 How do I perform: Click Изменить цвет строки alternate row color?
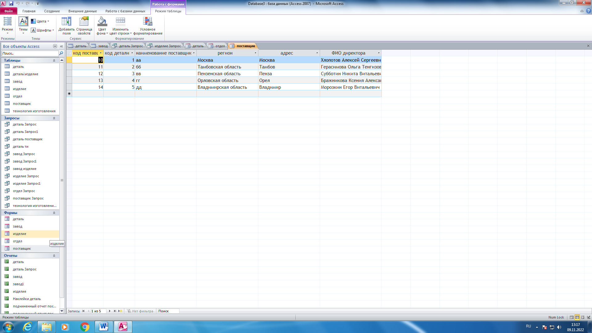click(121, 26)
